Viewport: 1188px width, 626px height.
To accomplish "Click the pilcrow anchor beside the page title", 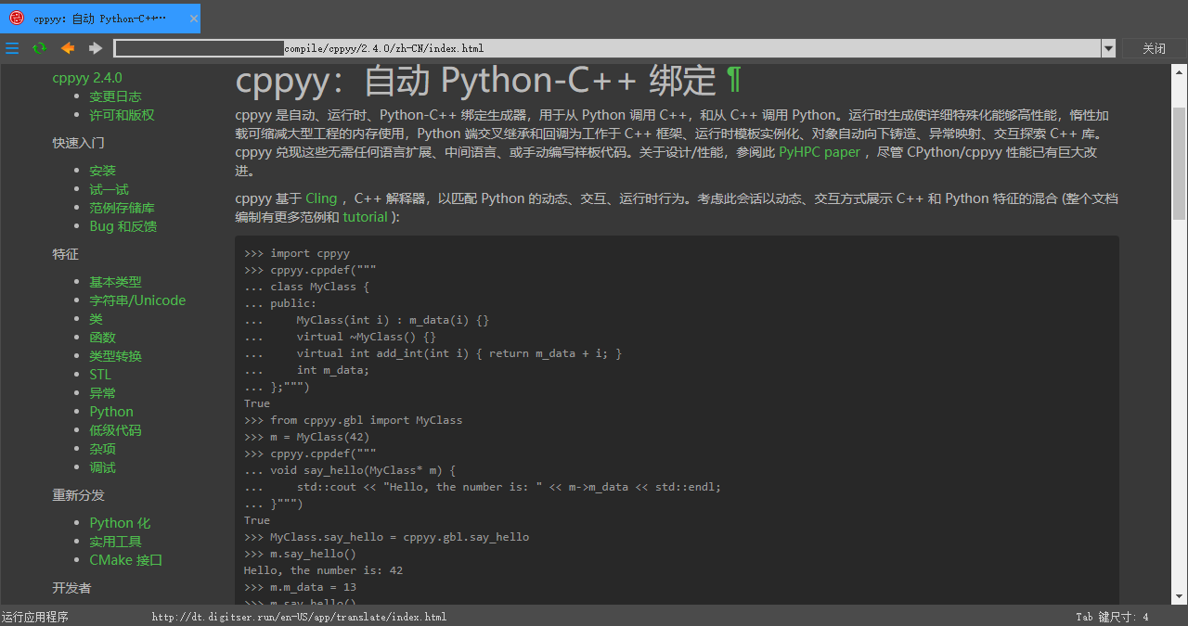I will click(x=734, y=80).
